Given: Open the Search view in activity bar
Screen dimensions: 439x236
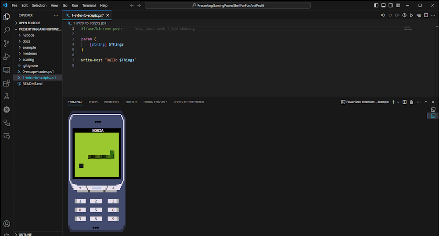Looking at the screenshot, I should point(7,30).
